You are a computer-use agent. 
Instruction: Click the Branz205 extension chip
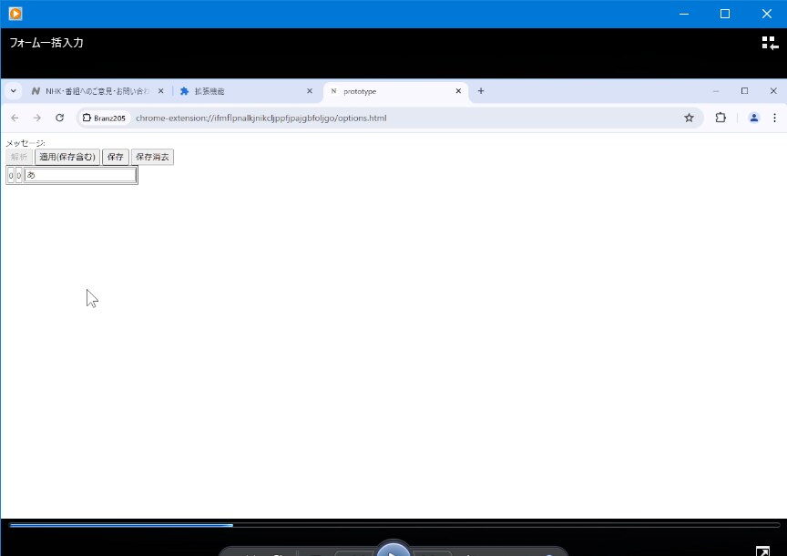[104, 118]
